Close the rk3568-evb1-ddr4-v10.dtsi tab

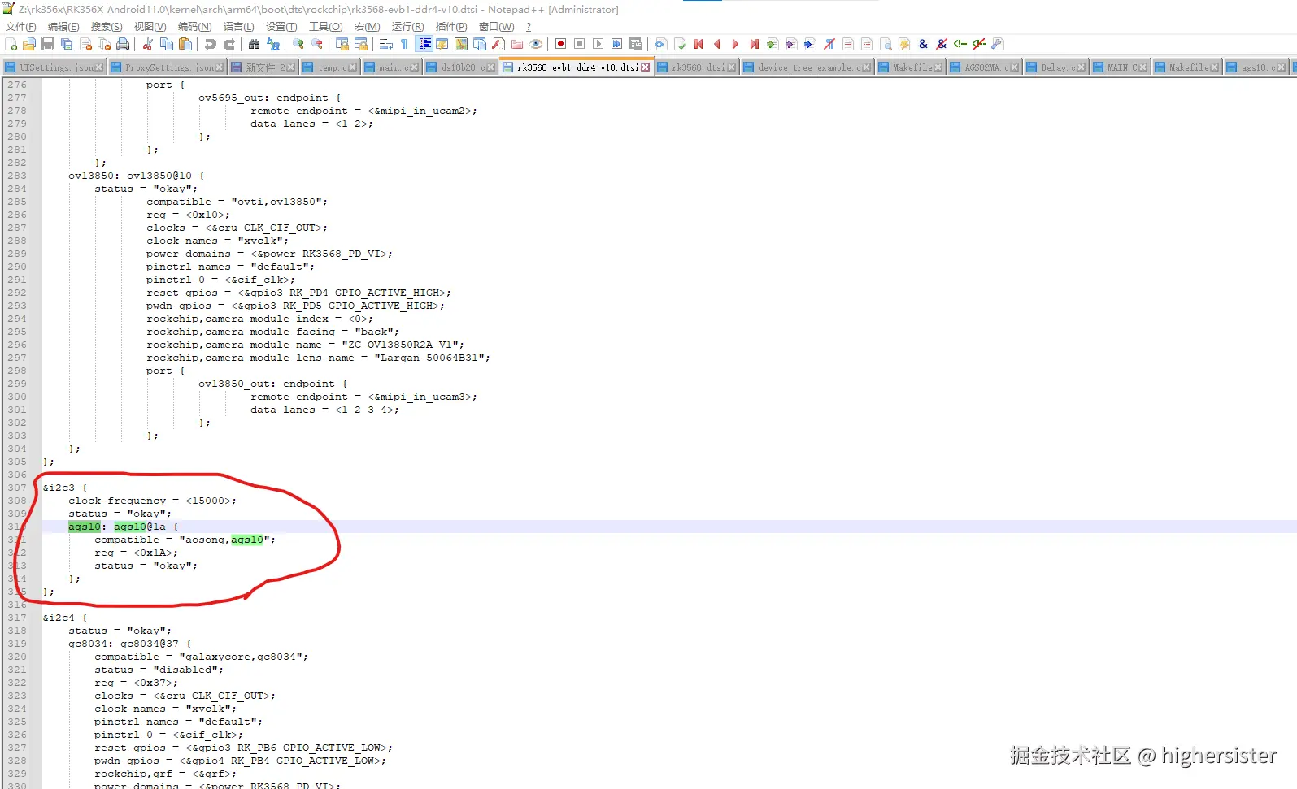[x=646, y=67]
